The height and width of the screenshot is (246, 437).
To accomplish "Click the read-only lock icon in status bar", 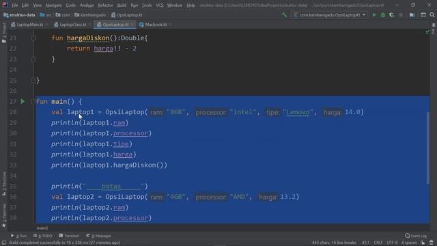I will [423, 243].
